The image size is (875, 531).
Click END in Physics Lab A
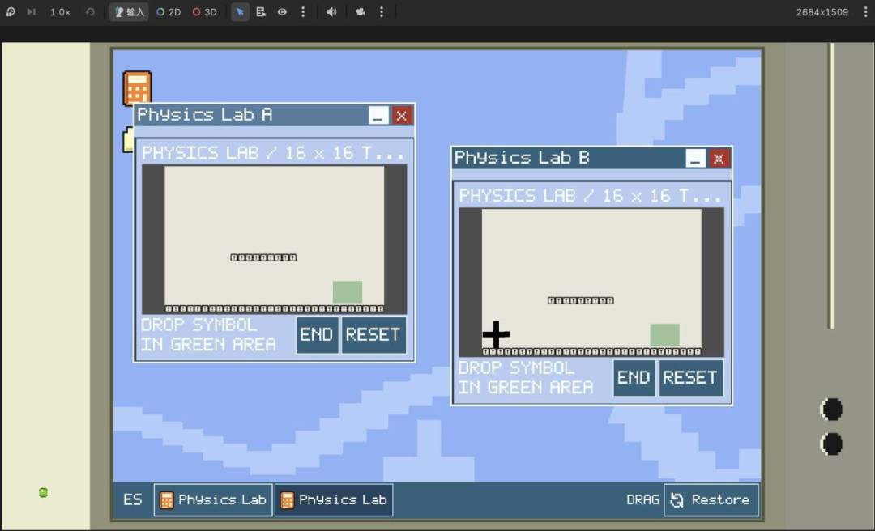pos(317,334)
